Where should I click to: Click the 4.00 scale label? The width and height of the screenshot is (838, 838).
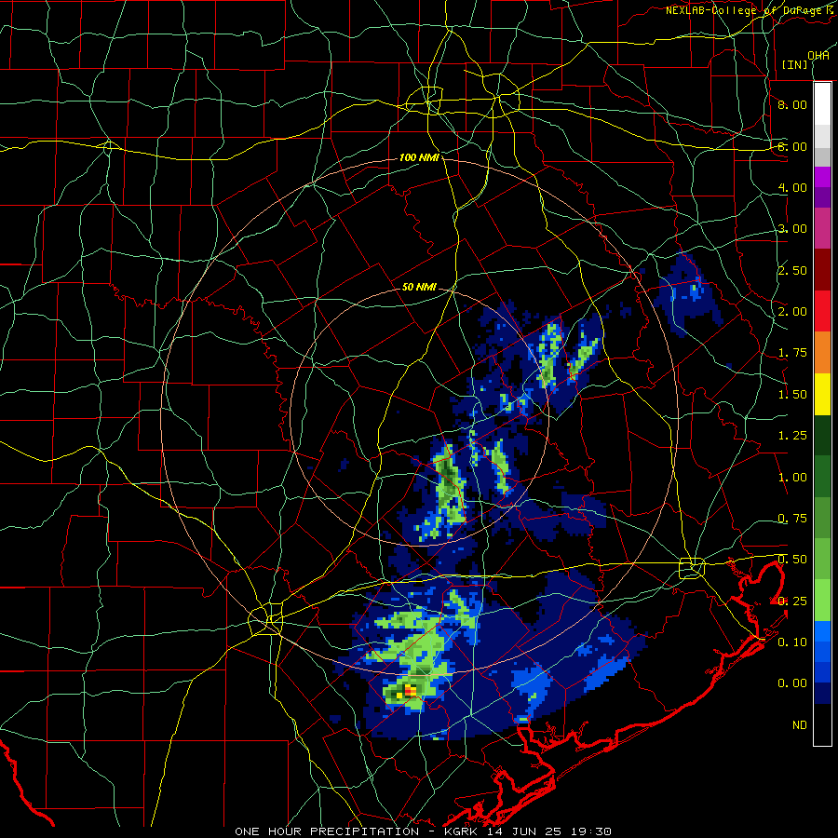point(792,187)
